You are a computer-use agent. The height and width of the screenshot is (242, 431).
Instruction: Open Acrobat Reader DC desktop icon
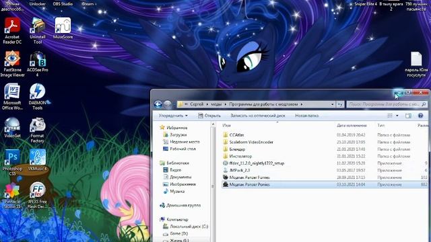coord(12,31)
